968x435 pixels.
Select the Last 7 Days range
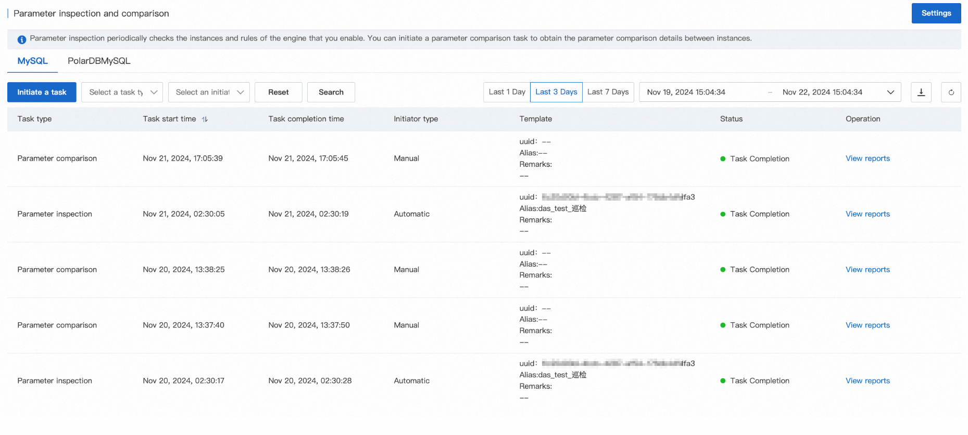(608, 92)
